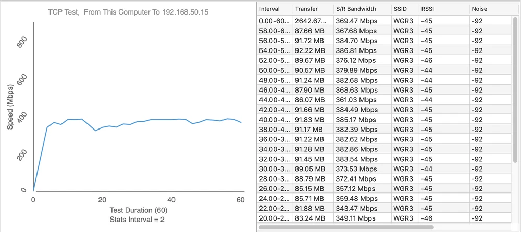Sort by the RSSI column header
The image size is (521, 232).
point(443,9)
